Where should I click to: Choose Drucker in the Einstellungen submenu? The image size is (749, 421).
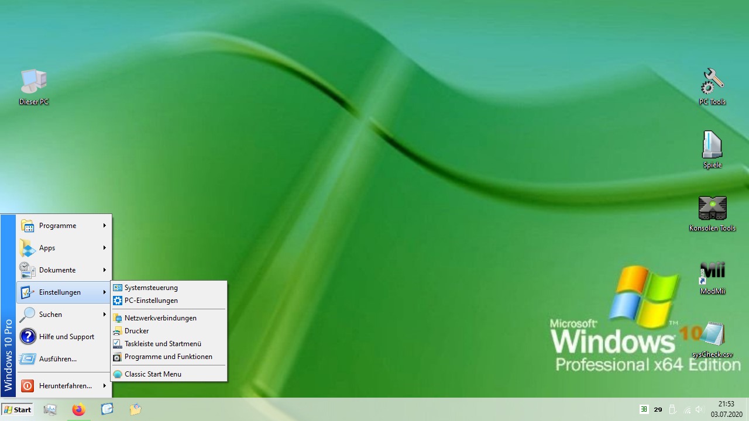tap(169, 331)
